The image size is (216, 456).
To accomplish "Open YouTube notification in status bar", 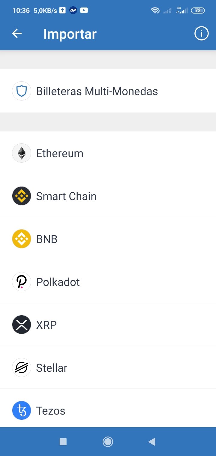I will 84,10.
